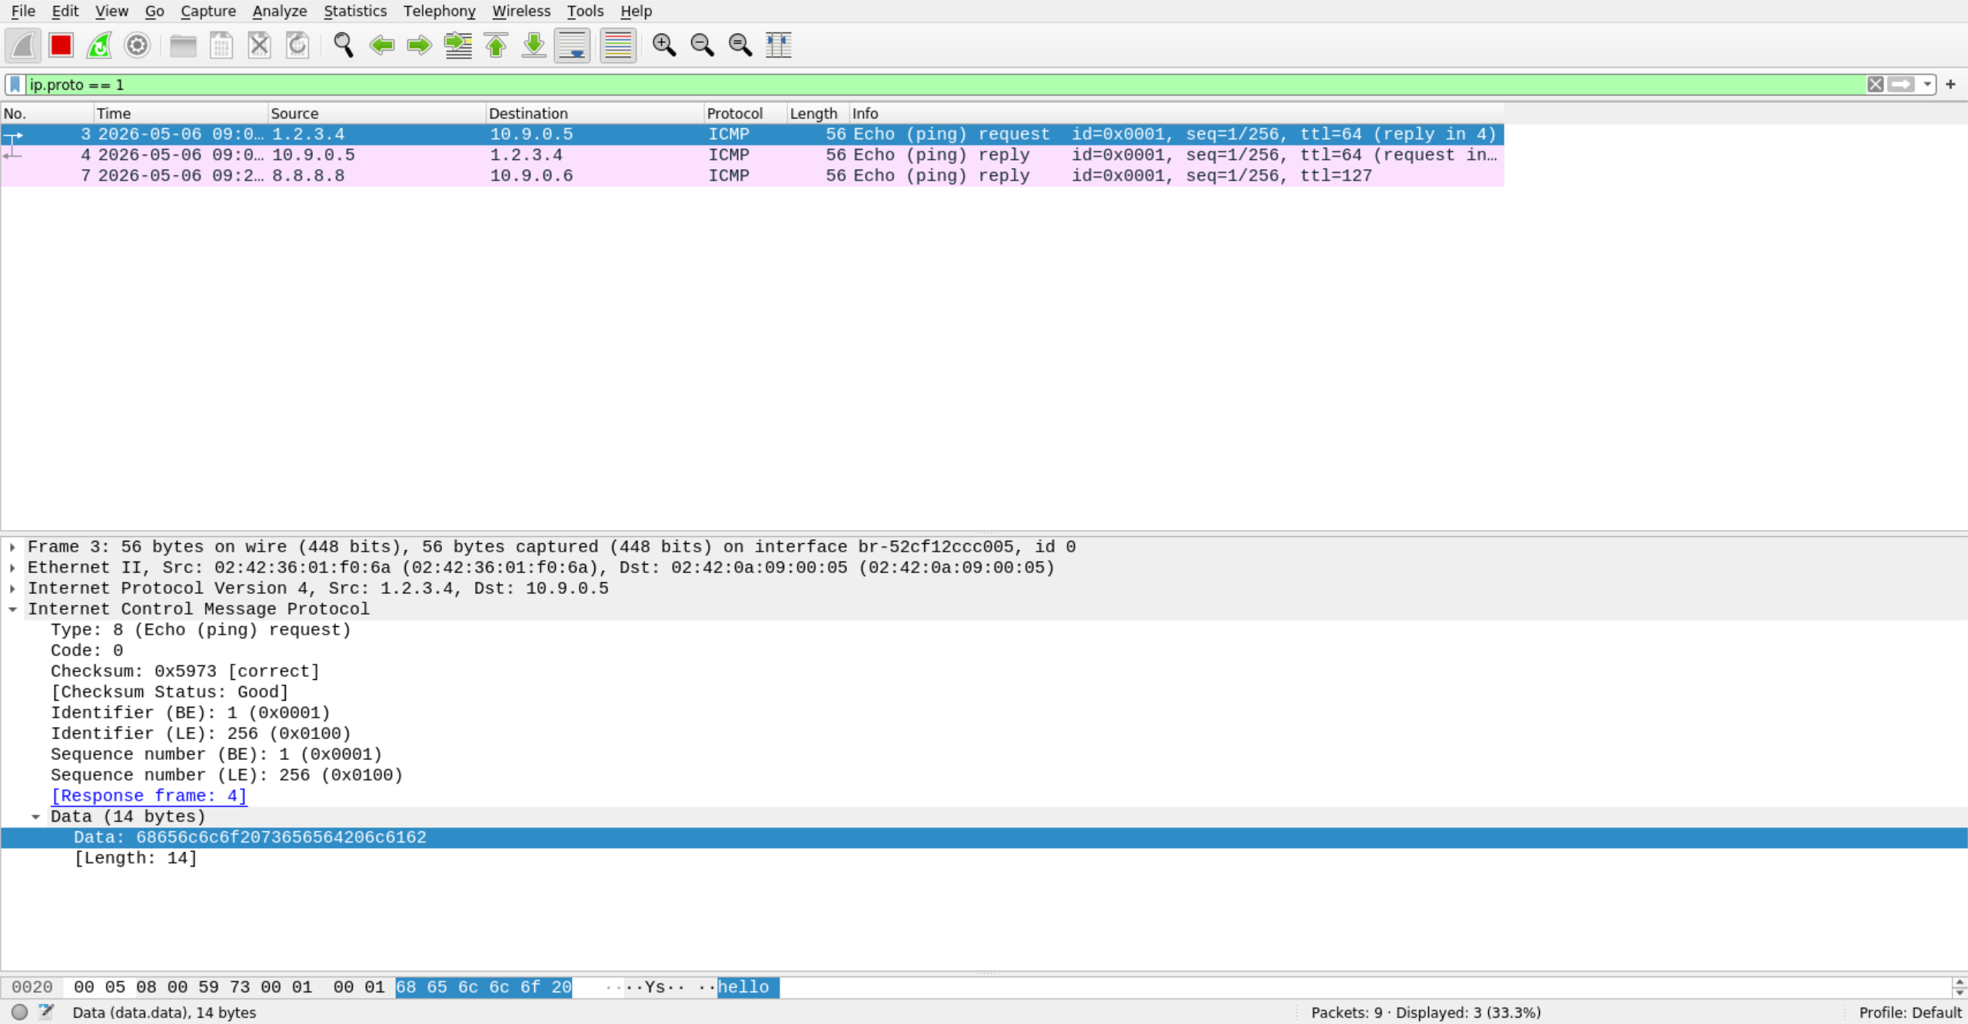
Task: Follow the Response frame: 4 link
Action: (148, 797)
